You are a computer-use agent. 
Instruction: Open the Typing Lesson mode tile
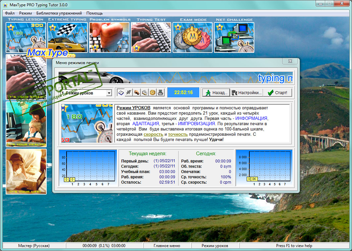pos(26,37)
